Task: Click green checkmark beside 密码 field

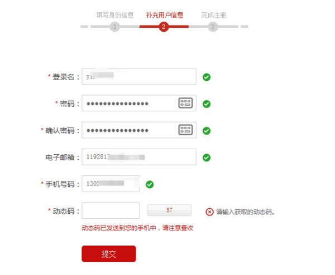Action: pyautogui.click(x=207, y=104)
